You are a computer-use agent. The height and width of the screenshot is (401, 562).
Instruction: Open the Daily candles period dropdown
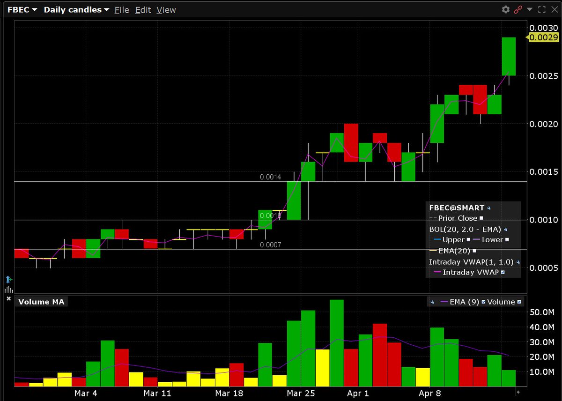pyautogui.click(x=77, y=9)
